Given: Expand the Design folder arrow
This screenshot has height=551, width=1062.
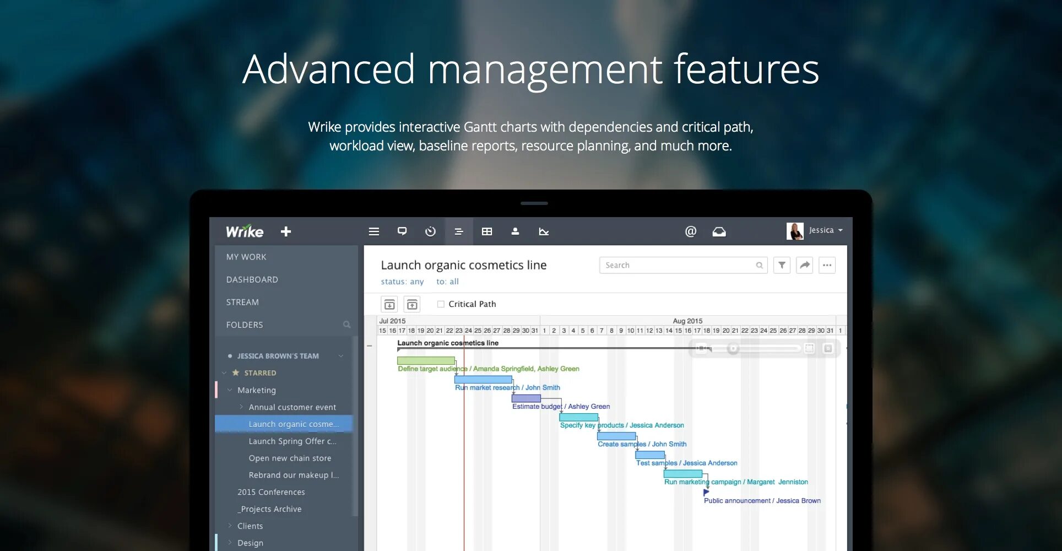Looking at the screenshot, I should pos(230,543).
